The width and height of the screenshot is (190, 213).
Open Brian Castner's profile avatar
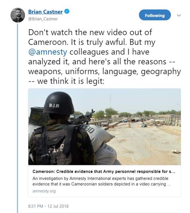(18, 15)
